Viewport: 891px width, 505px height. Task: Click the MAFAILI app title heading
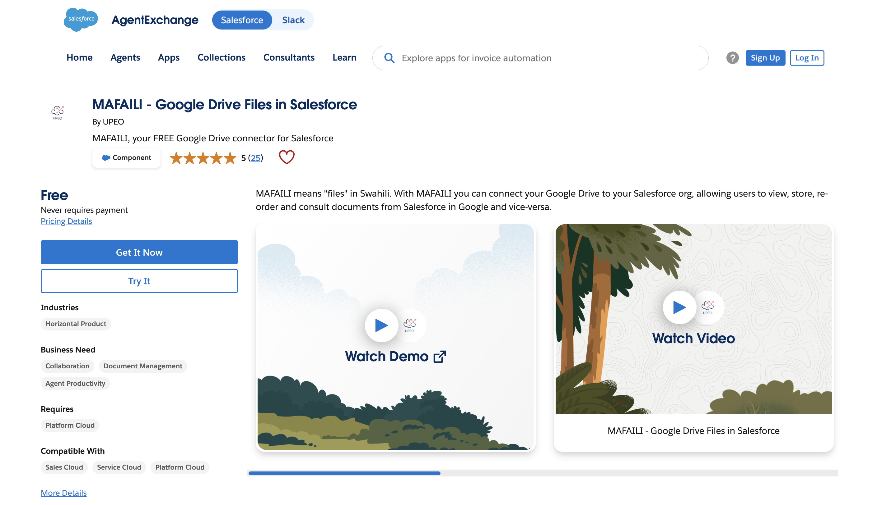(224, 104)
